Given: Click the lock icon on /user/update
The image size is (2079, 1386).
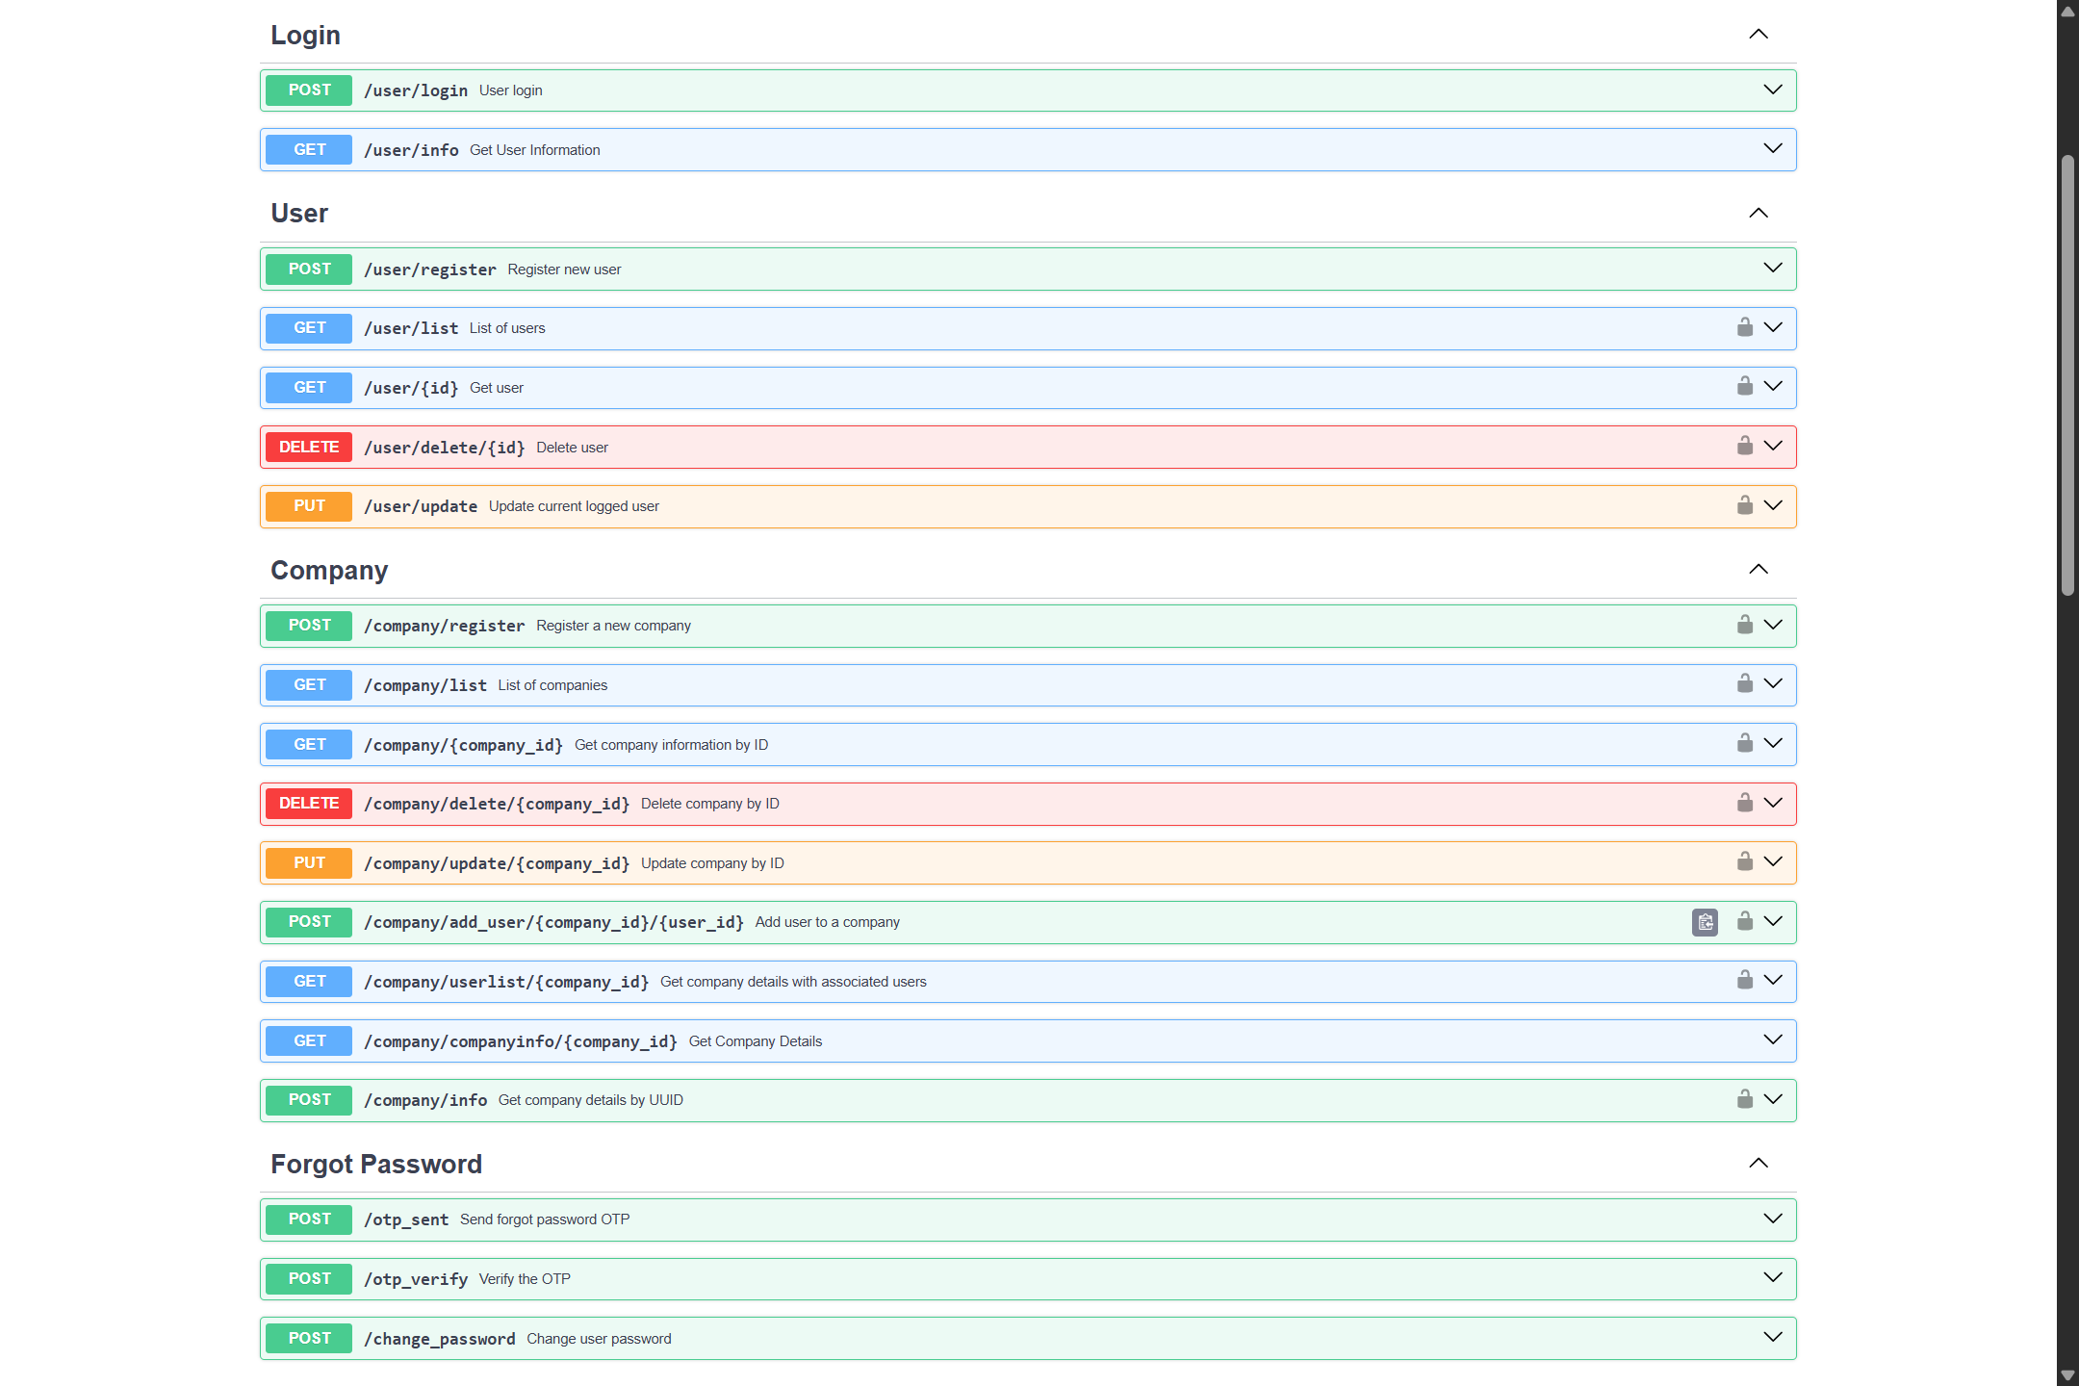Looking at the screenshot, I should click(x=1744, y=506).
